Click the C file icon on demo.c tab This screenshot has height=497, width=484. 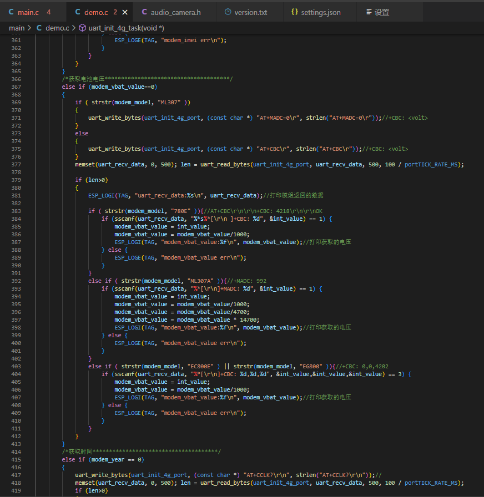[78, 12]
